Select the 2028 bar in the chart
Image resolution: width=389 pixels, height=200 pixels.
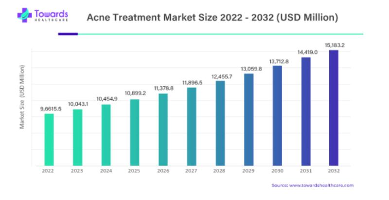coord(220,123)
